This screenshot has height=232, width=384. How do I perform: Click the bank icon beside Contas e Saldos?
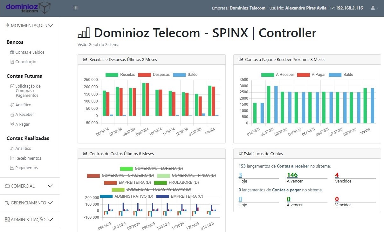pyautogui.click(x=12, y=52)
